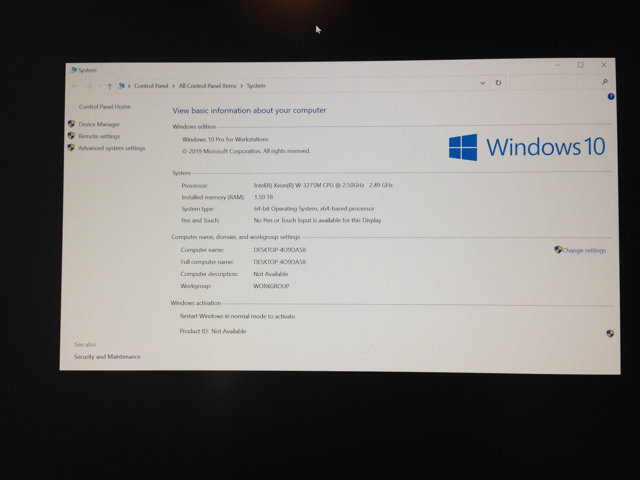
Task: Click the System breadcrumb
Action: click(x=256, y=86)
